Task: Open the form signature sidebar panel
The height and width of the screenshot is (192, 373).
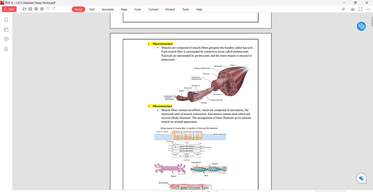Action: [6, 49]
